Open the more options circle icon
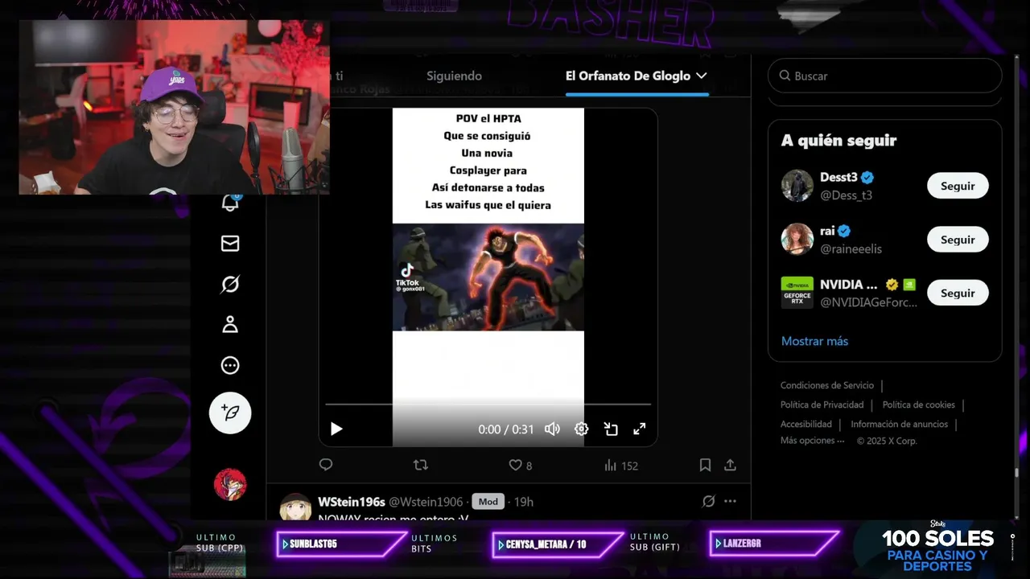Viewport: 1030px width, 579px height. pyautogui.click(x=230, y=366)
